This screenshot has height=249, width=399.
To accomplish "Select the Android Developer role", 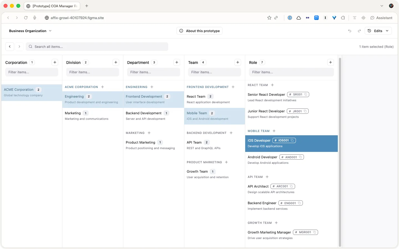I will (291, 160).
